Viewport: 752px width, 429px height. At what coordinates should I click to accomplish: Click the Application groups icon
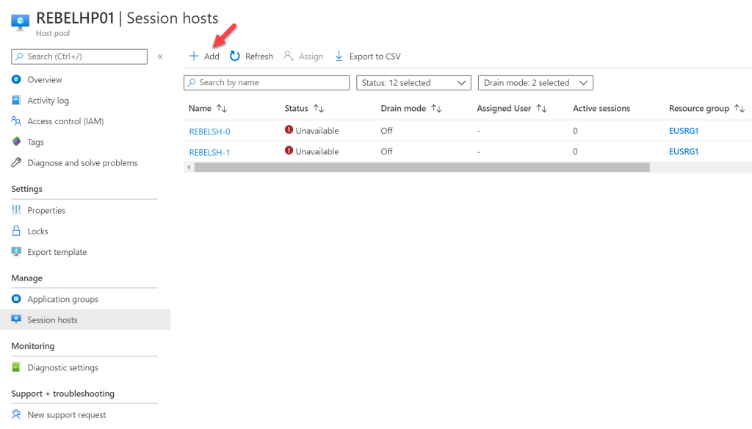pyautogui.click(x=16, y=299)
